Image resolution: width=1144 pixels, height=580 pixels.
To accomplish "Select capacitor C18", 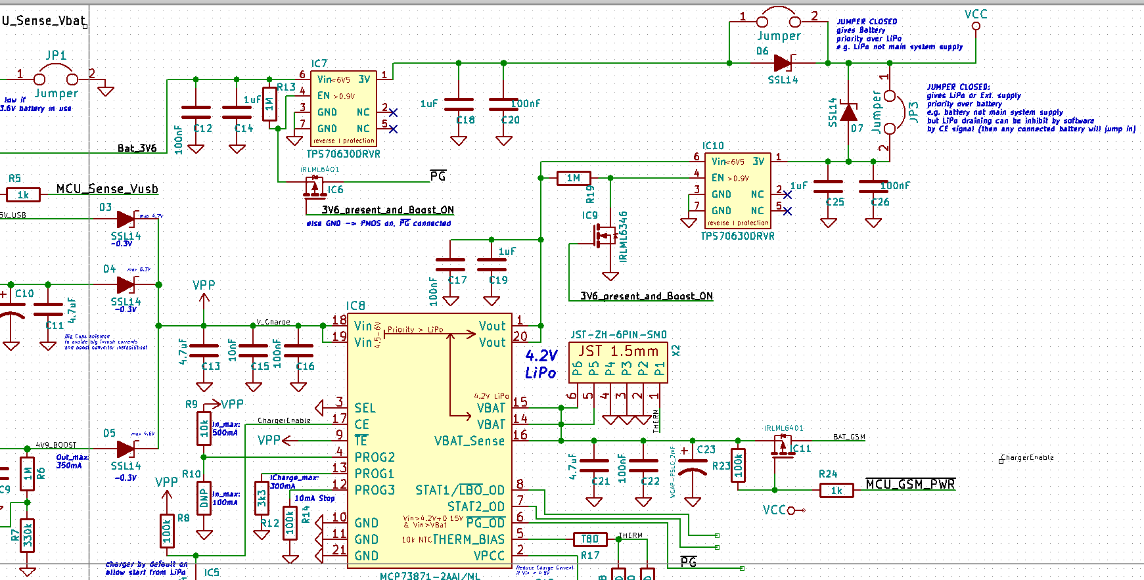I will pyautogui.click(x=459, y=104).
